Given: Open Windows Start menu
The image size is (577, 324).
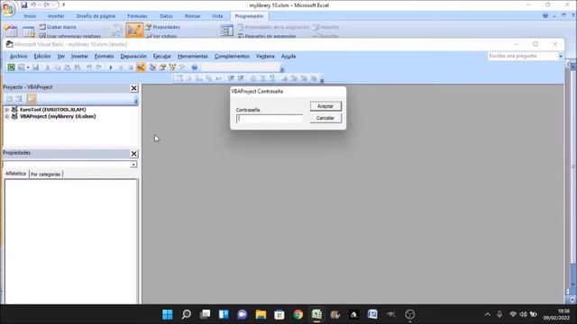Looking at the screenshot, I should 168,314.
